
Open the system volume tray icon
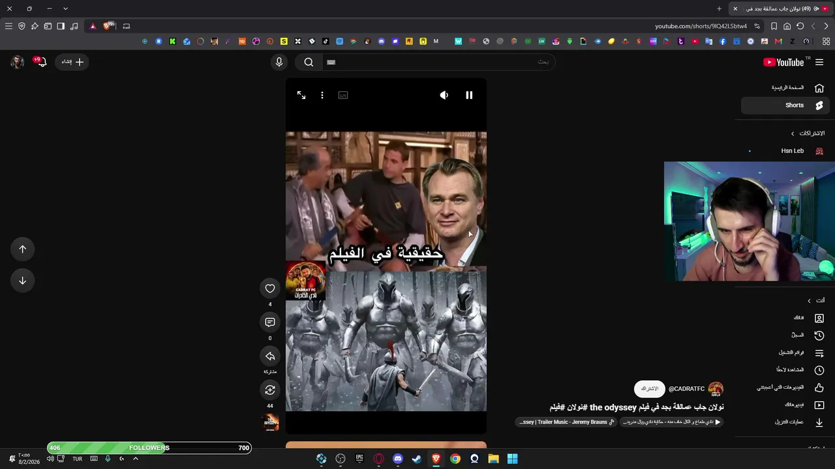50,459
